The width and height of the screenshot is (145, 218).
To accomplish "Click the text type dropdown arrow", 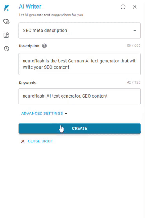I will (x=134, y=31).
